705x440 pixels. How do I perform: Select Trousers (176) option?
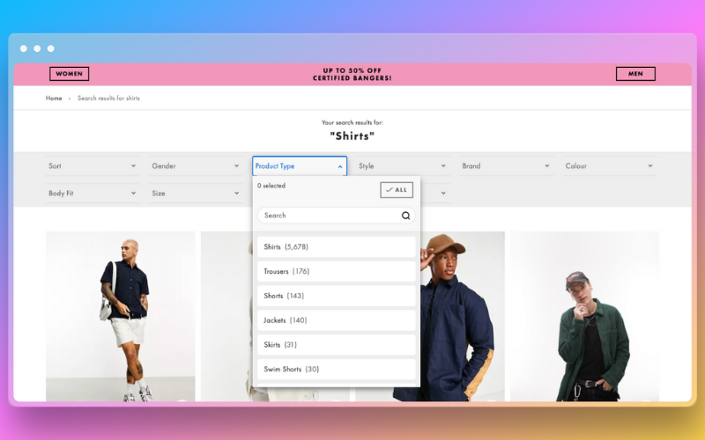tap(337, 271)
